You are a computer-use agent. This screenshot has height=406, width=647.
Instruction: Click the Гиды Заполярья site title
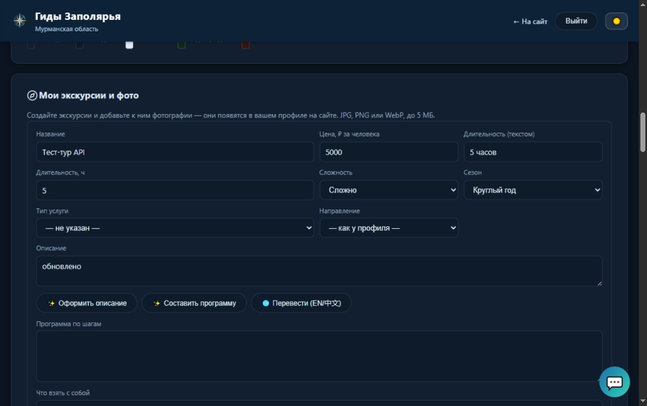[77, 16]
